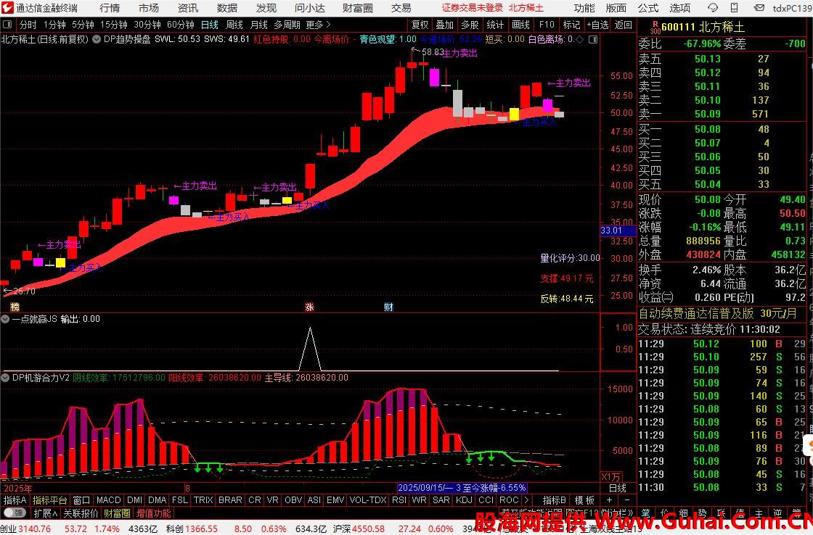Screen dimensions: 813x535
Task: Open the 资讯 menu
Action: click(188, 8)
